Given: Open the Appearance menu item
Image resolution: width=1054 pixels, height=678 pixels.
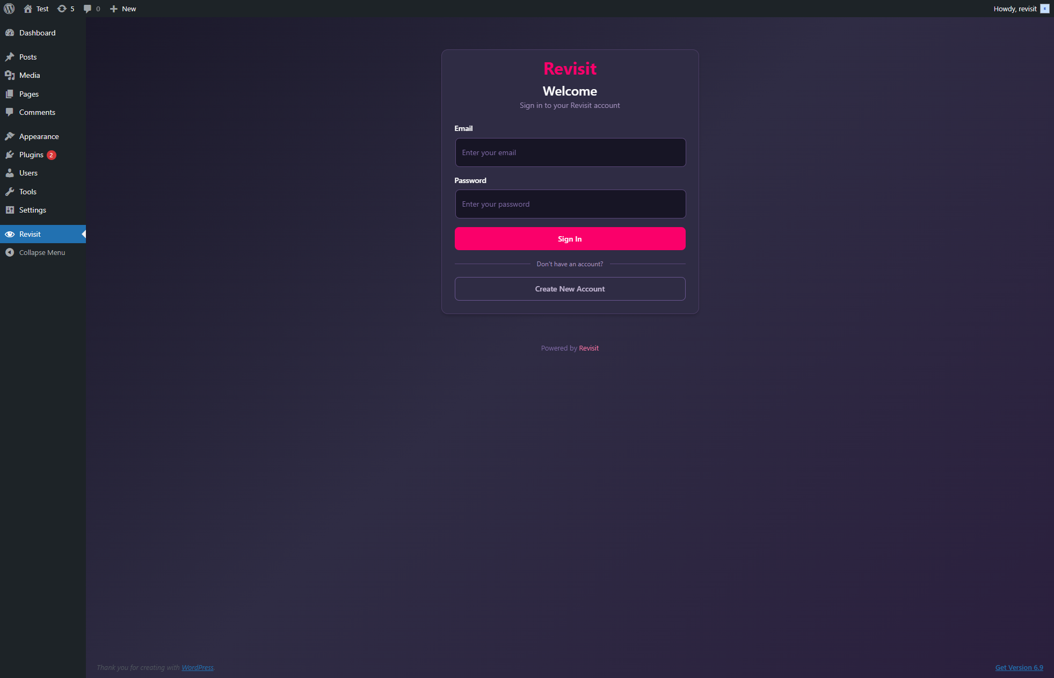Looking at the screenshot, I should tap(39, 136).
